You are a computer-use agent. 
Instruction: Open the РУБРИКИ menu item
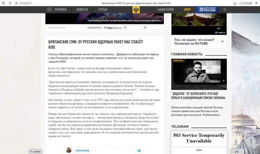60,10
